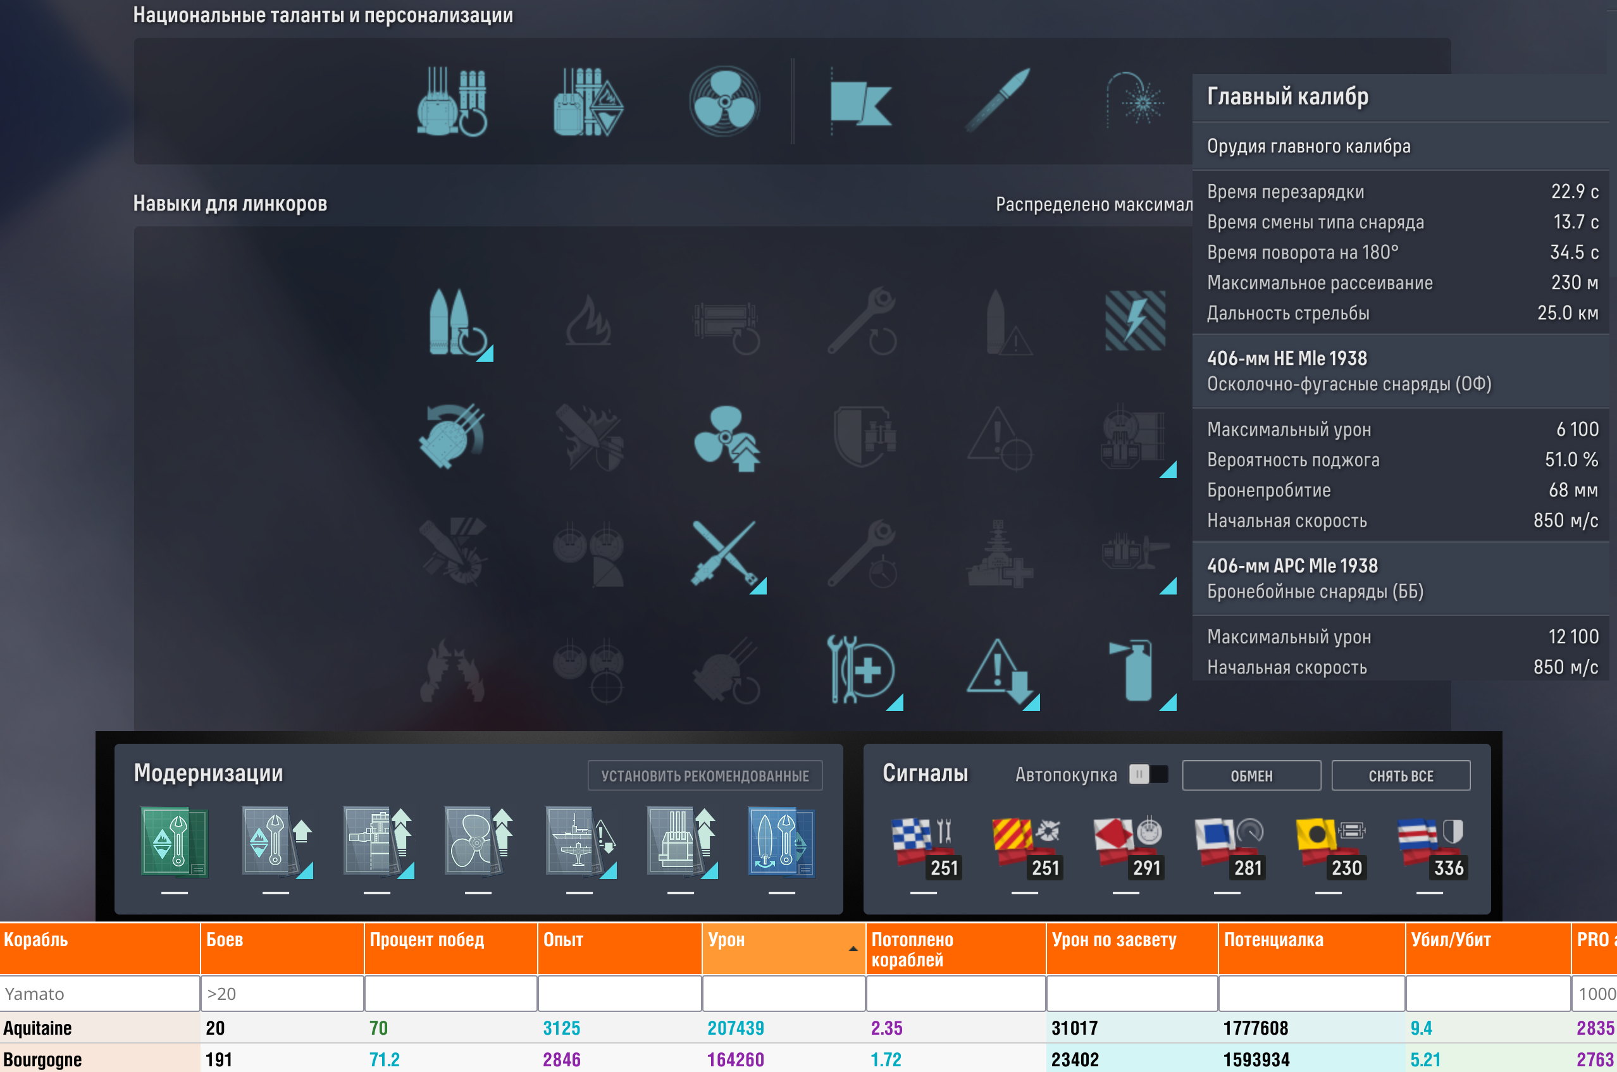This screenshot has height=1072, width=1617.
Task: Select the propeller upgrade modernization slot
Action: click(477, 842)
